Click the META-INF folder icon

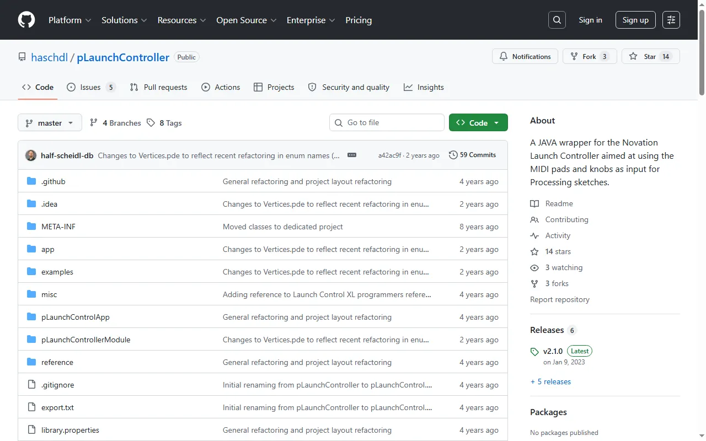31,227
